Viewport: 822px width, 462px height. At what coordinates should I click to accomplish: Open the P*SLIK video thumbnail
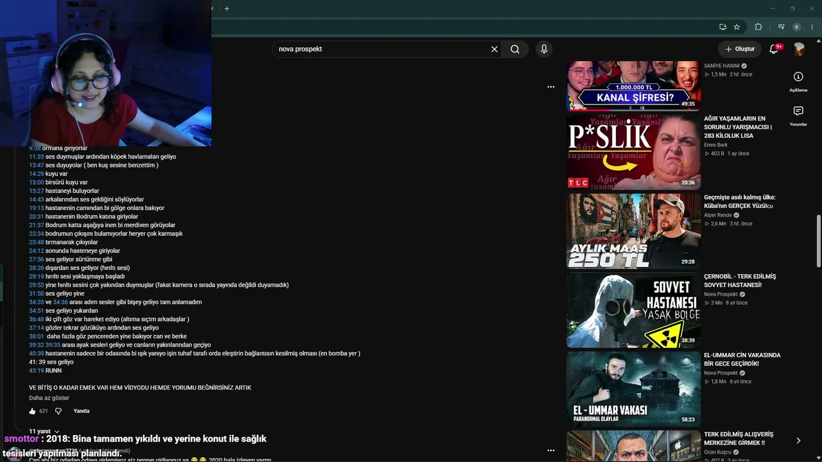click(634, 152)
